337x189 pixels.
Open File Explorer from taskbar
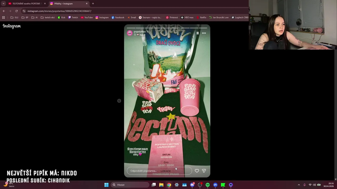point(161,185)
